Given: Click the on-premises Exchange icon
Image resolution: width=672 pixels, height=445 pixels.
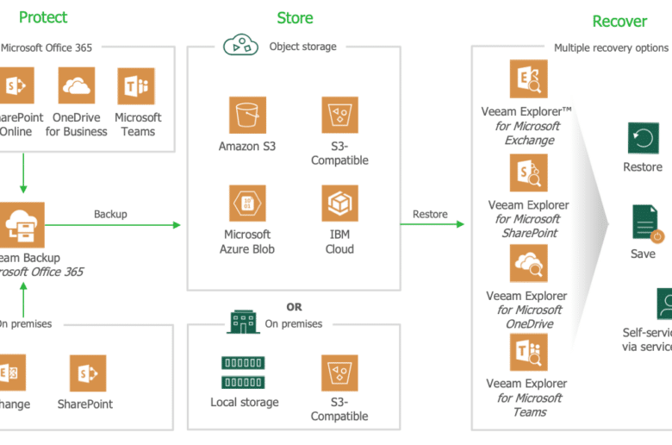Looking at the screenshot, I should click(12, 373).
